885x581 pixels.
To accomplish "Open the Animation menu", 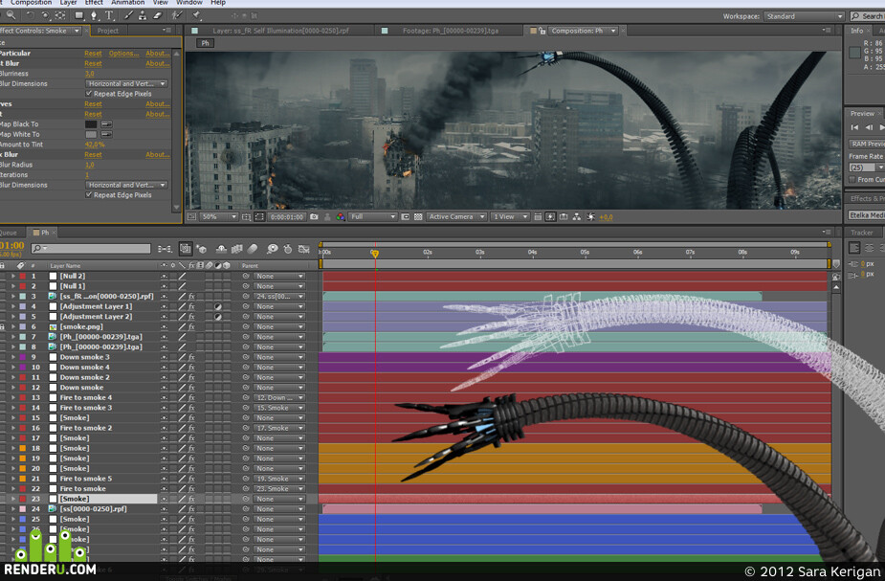I will (127, 3).
